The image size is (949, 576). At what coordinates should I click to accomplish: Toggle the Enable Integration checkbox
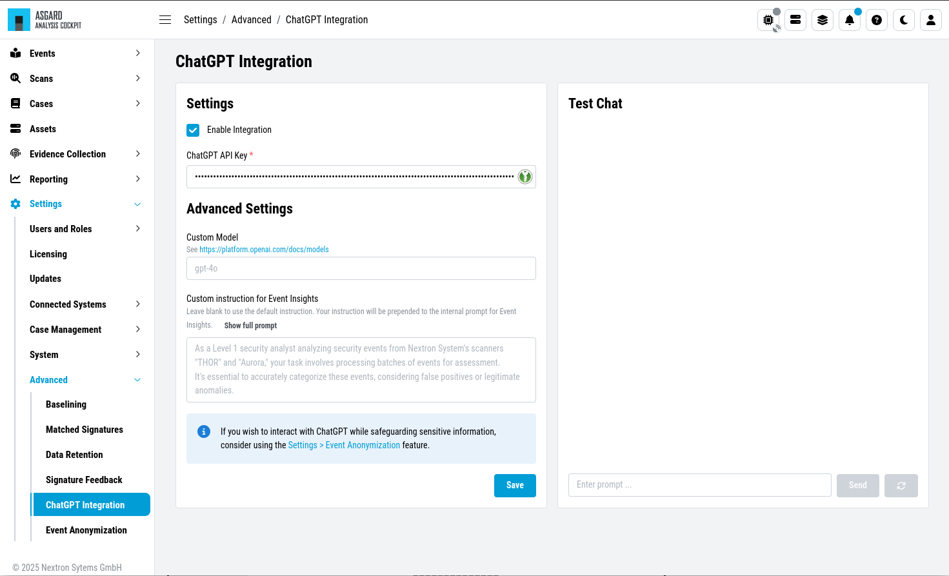(x=193, y=130)
